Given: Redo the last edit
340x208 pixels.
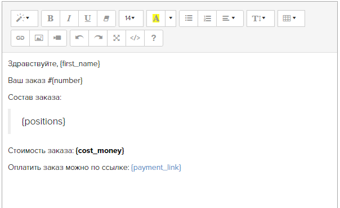Looking at the screenshot, I should [x=98, y=38].
